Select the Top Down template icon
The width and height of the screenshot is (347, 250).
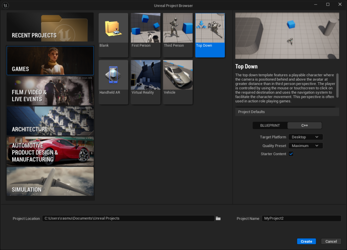point(210,28)
